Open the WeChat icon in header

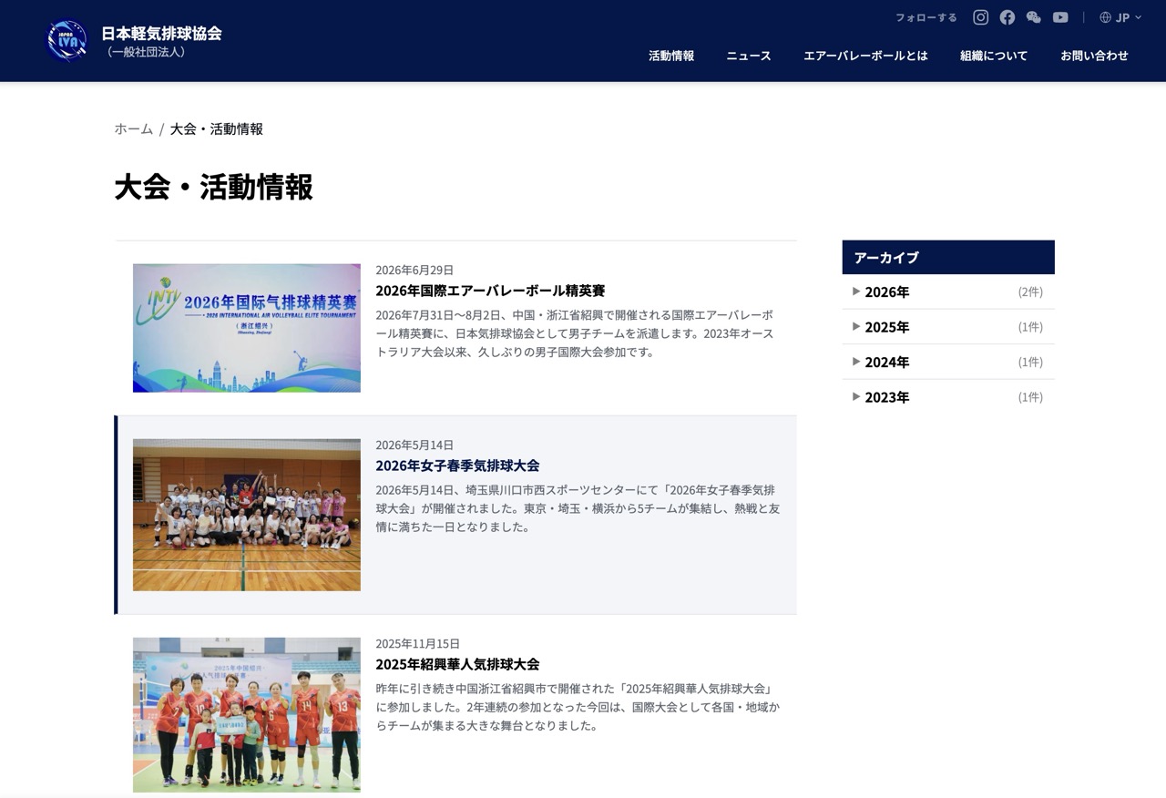tap(1033, 17)
